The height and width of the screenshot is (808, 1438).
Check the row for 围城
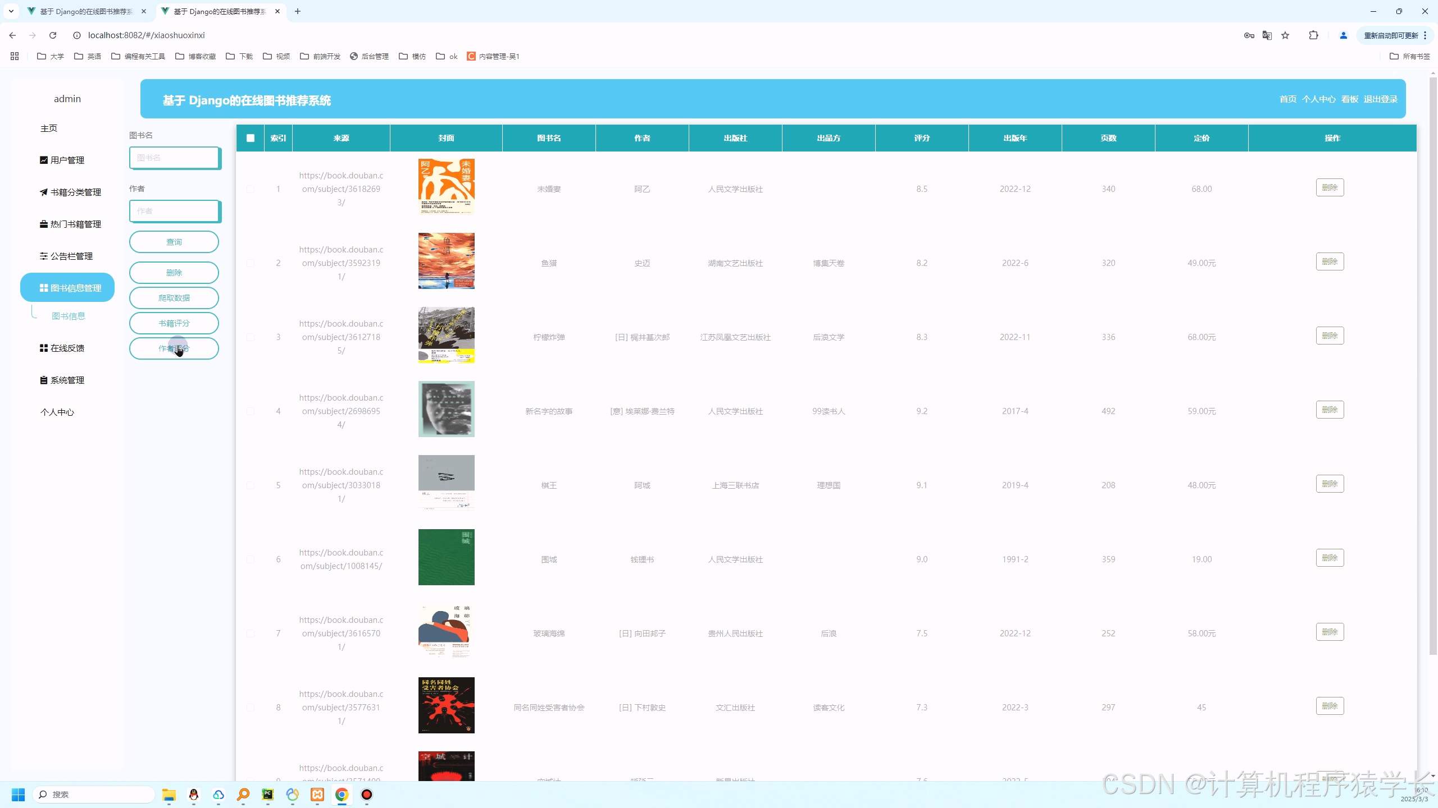click(251, 559)
